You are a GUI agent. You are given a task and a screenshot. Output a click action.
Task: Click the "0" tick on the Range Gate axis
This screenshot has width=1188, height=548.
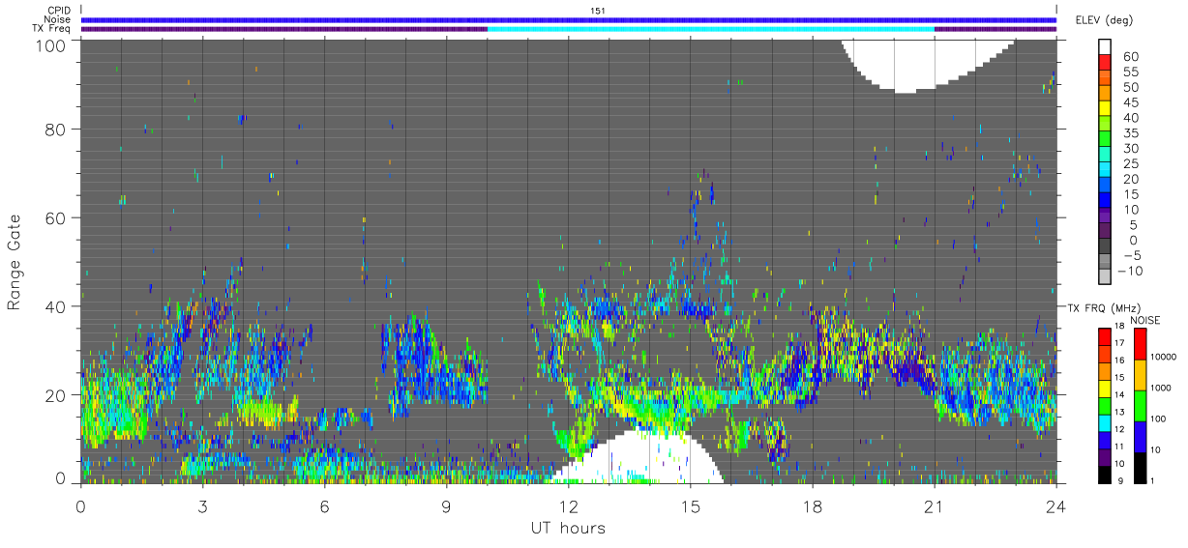[60, 479]
